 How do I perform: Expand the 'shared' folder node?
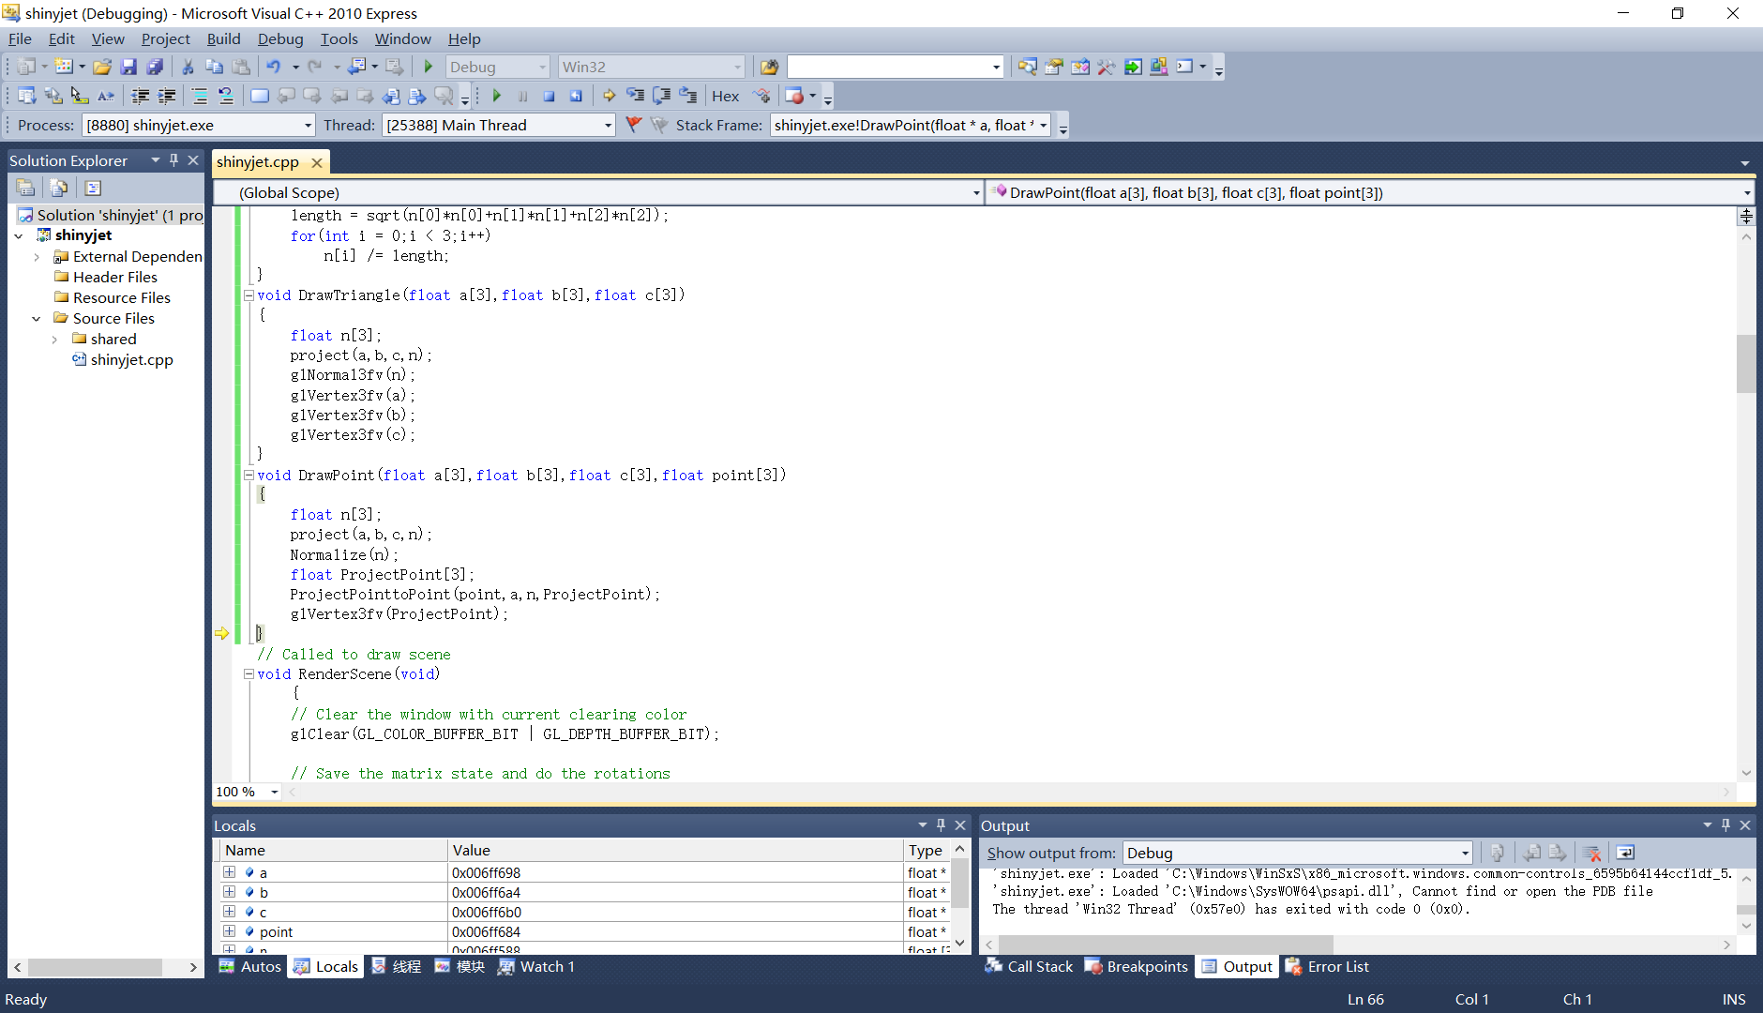click(54, 340)
